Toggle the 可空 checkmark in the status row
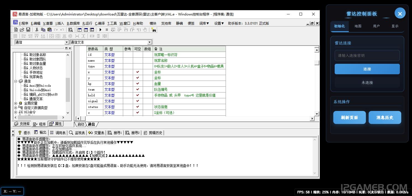Image resolution: width=412 pixels, height=196 pixels. (x=138, y=107)
